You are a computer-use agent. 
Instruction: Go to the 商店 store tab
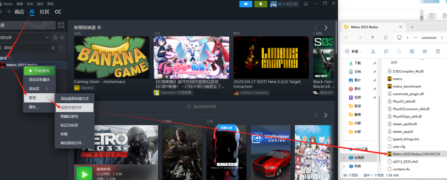19,12
